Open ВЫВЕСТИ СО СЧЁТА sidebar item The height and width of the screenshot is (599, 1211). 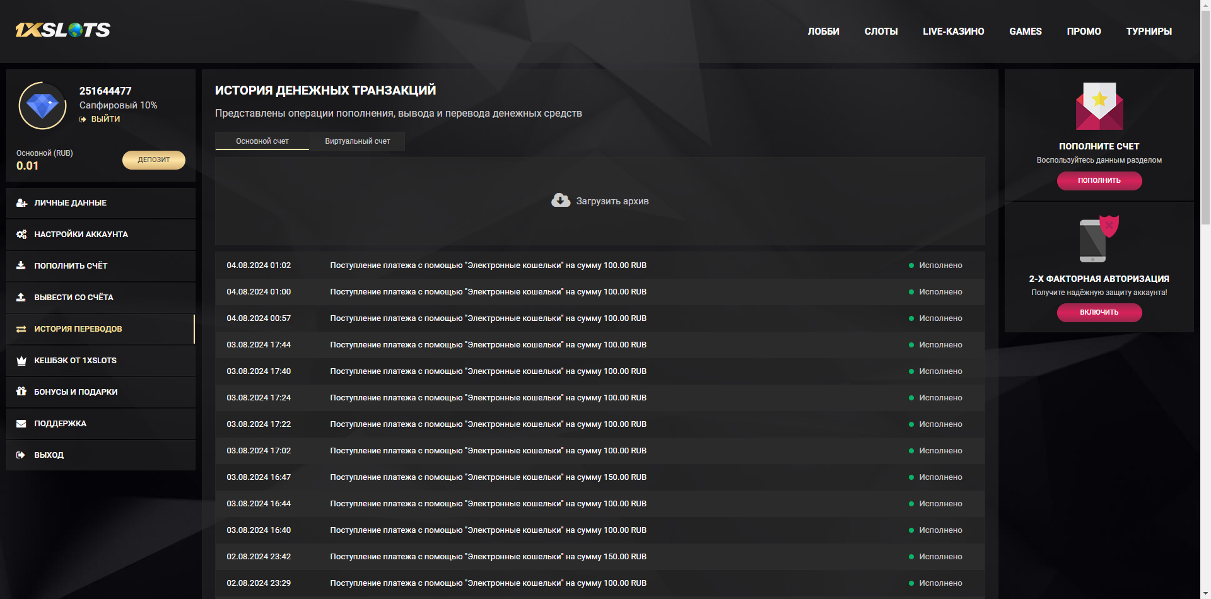pyautogui.click(x=74, y=298)
